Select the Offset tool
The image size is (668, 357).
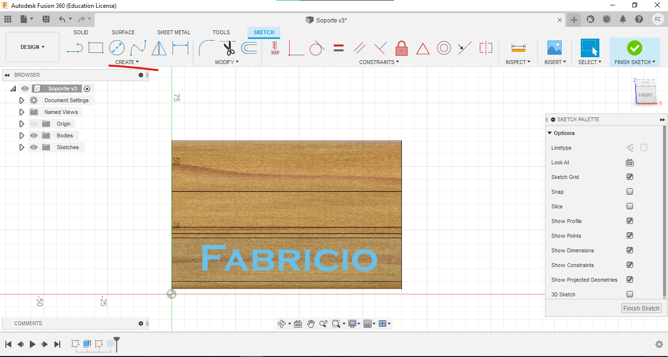249,48
